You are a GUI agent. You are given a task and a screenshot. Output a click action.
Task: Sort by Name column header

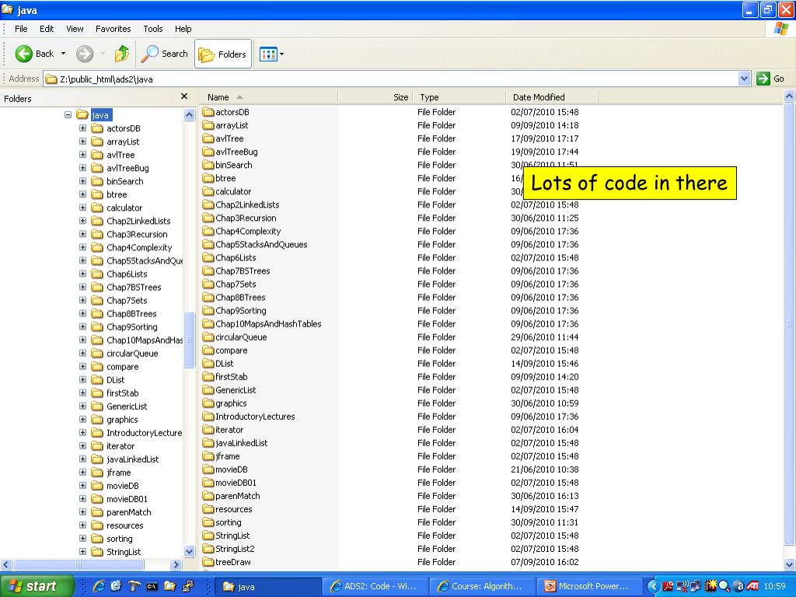click(270, 97)
